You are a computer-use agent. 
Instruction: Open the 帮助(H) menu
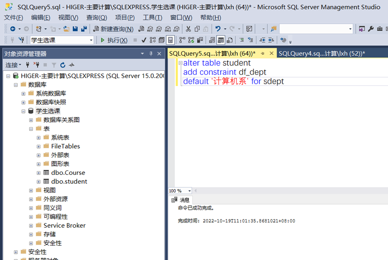[x=210, y=18]
